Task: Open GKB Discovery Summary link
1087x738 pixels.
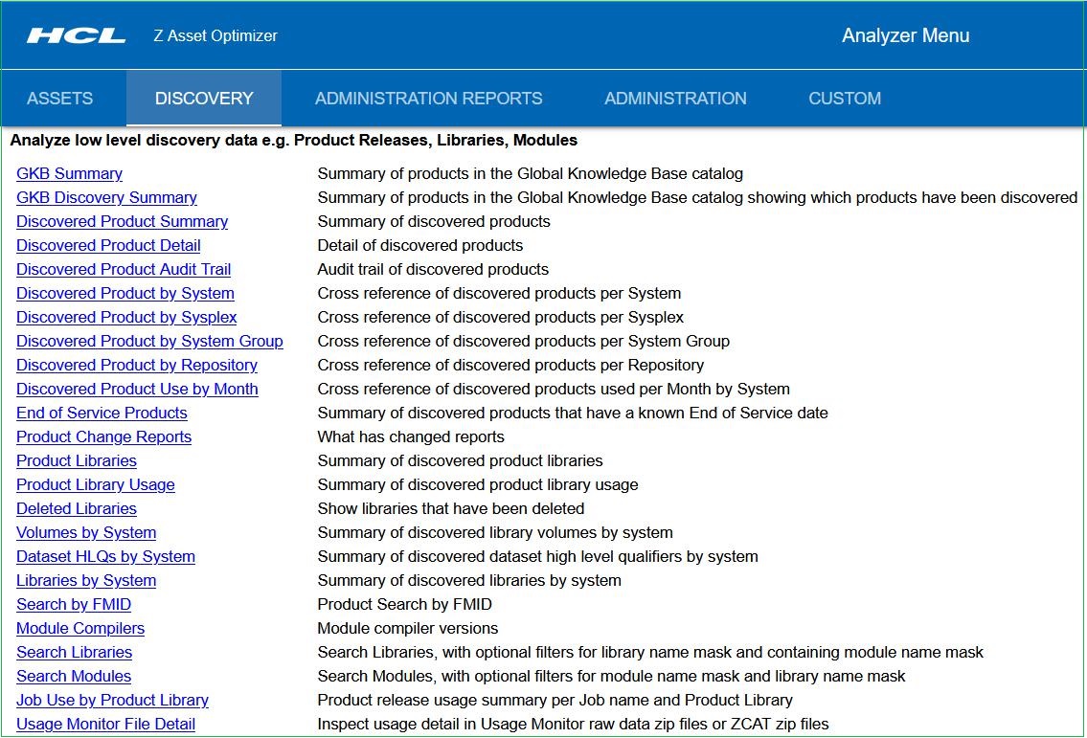Action: pyautogui.click(x=106, y=197)
